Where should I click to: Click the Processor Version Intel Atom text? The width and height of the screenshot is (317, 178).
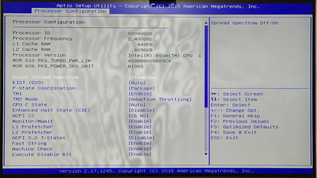[165, 56]
